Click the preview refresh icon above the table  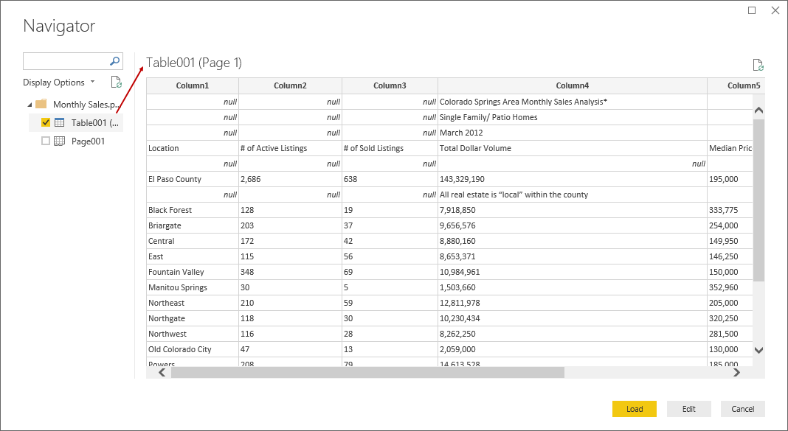click(x=758, y=65)
